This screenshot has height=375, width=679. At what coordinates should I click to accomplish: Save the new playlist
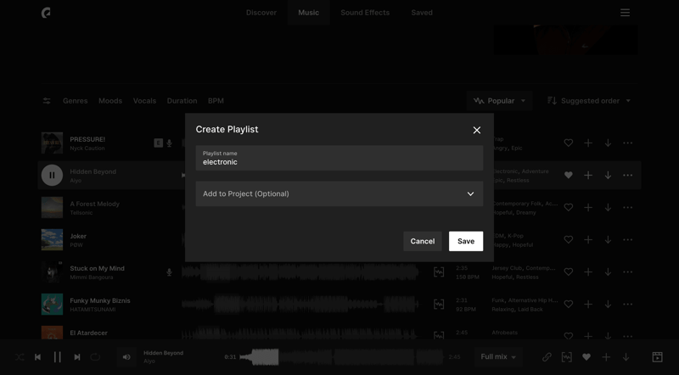[x=466, y=241]
